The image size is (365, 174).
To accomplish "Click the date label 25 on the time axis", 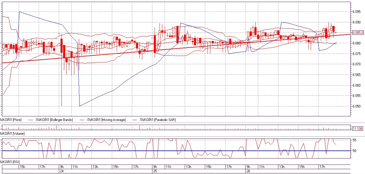I will 155,171.
